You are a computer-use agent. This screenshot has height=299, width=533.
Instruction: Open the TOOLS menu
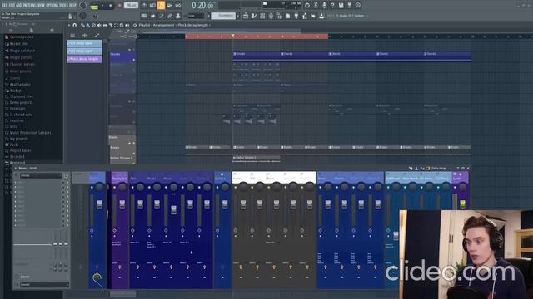pyautogui.click(x=63, y=6)
